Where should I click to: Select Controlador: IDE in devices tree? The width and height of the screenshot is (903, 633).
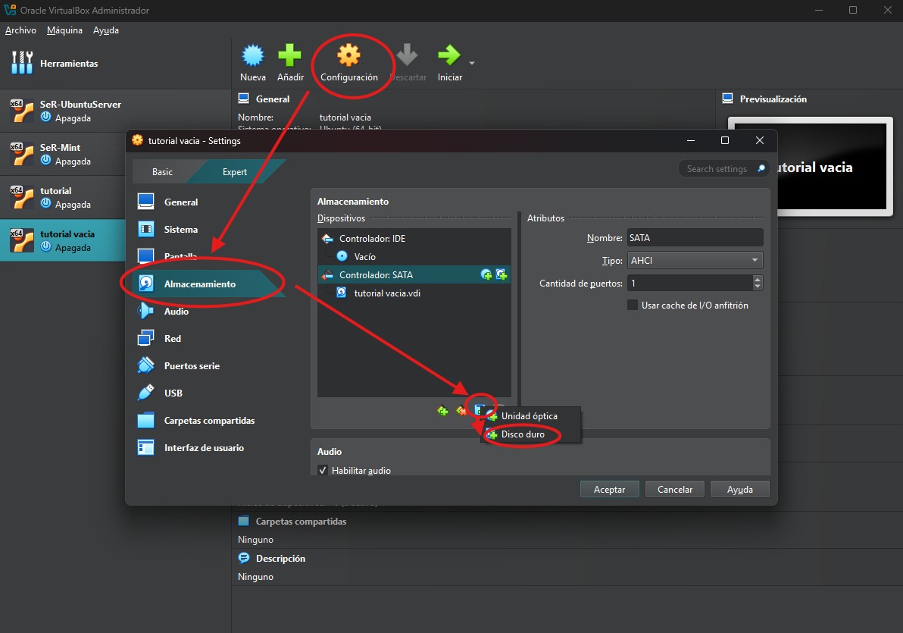[x=414, y=239]
